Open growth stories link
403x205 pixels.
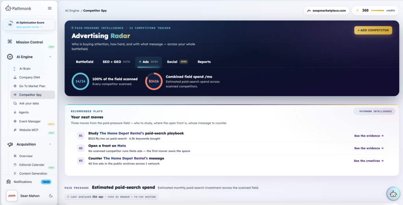[x=29, y=27]
